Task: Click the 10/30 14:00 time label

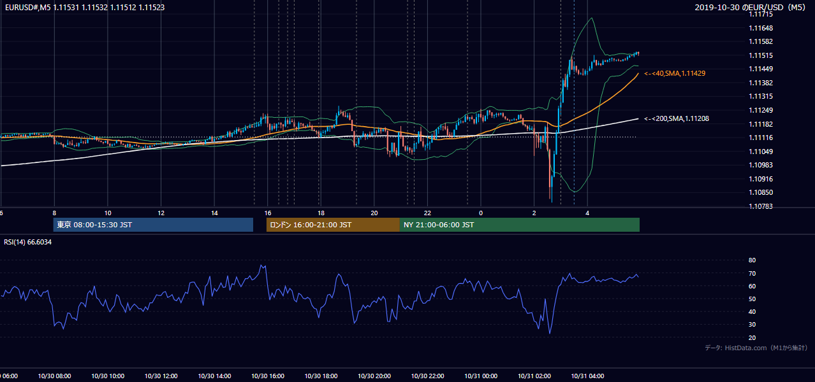Action: (214, 376)
